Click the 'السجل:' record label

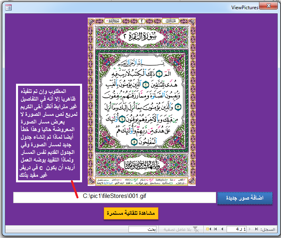tap(268, 230)
